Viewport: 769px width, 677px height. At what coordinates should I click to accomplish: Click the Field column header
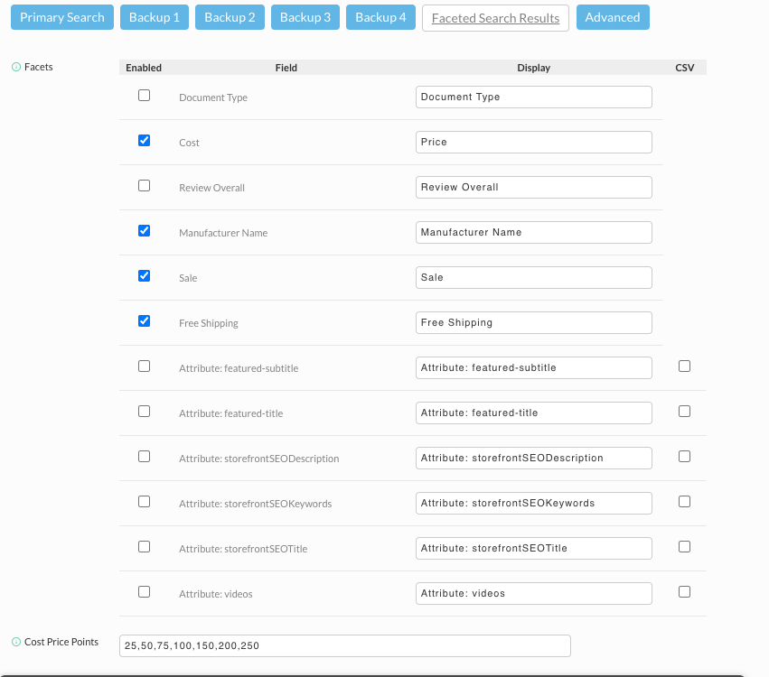tap(286, 68)
